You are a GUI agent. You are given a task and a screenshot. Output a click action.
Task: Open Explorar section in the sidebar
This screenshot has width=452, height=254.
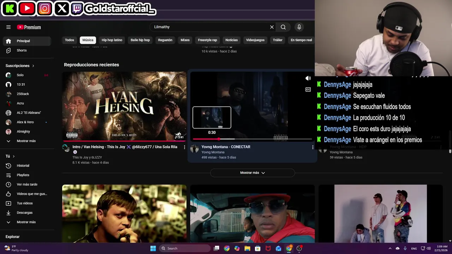13,237
